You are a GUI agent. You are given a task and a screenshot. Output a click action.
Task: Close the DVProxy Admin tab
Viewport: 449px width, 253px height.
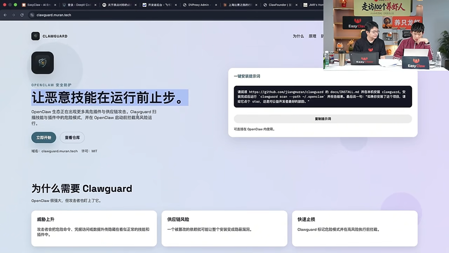click(216, 5)
